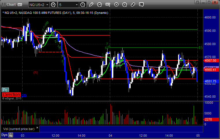Viewport: 220px width, 139px height.
Task: Select the pencil drawing tool
Action: point(91,5)
